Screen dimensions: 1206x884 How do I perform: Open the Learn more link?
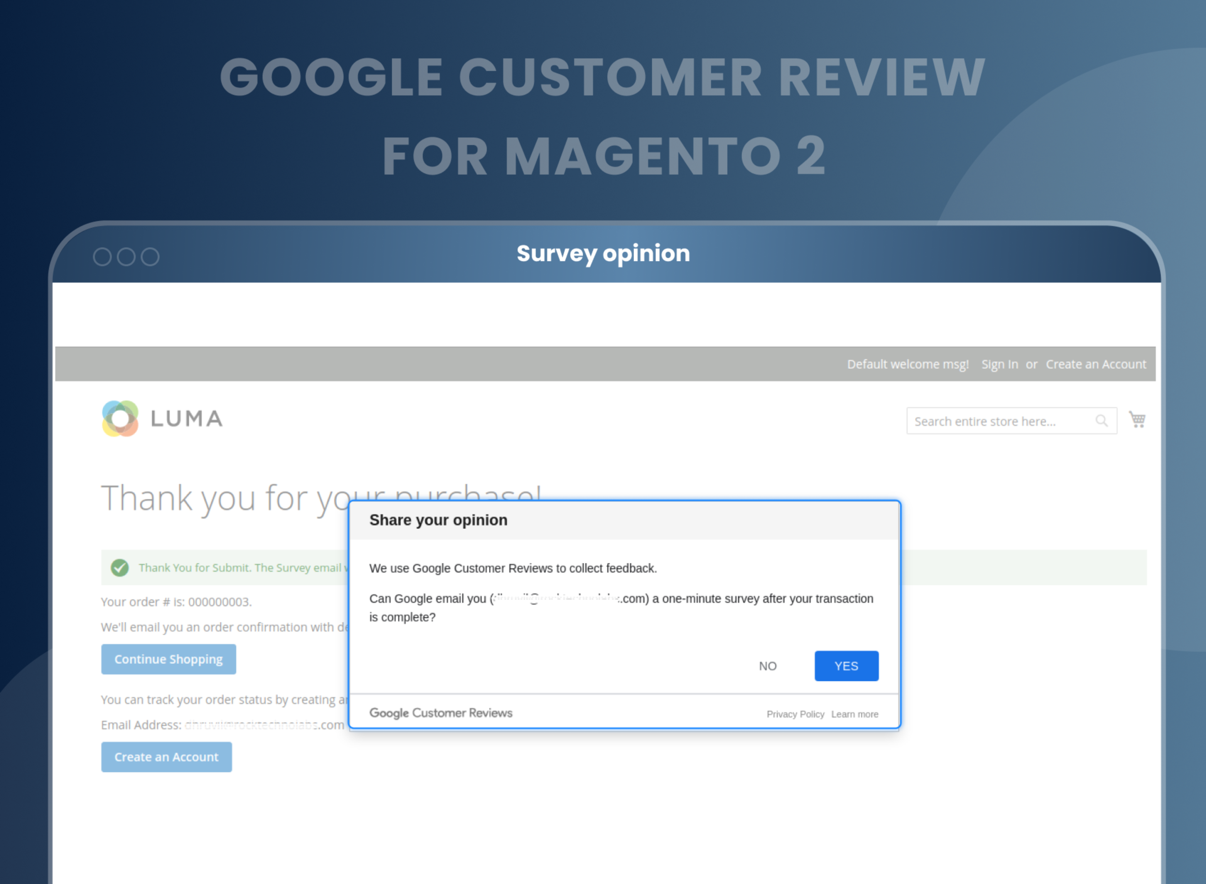pos(854,714)
